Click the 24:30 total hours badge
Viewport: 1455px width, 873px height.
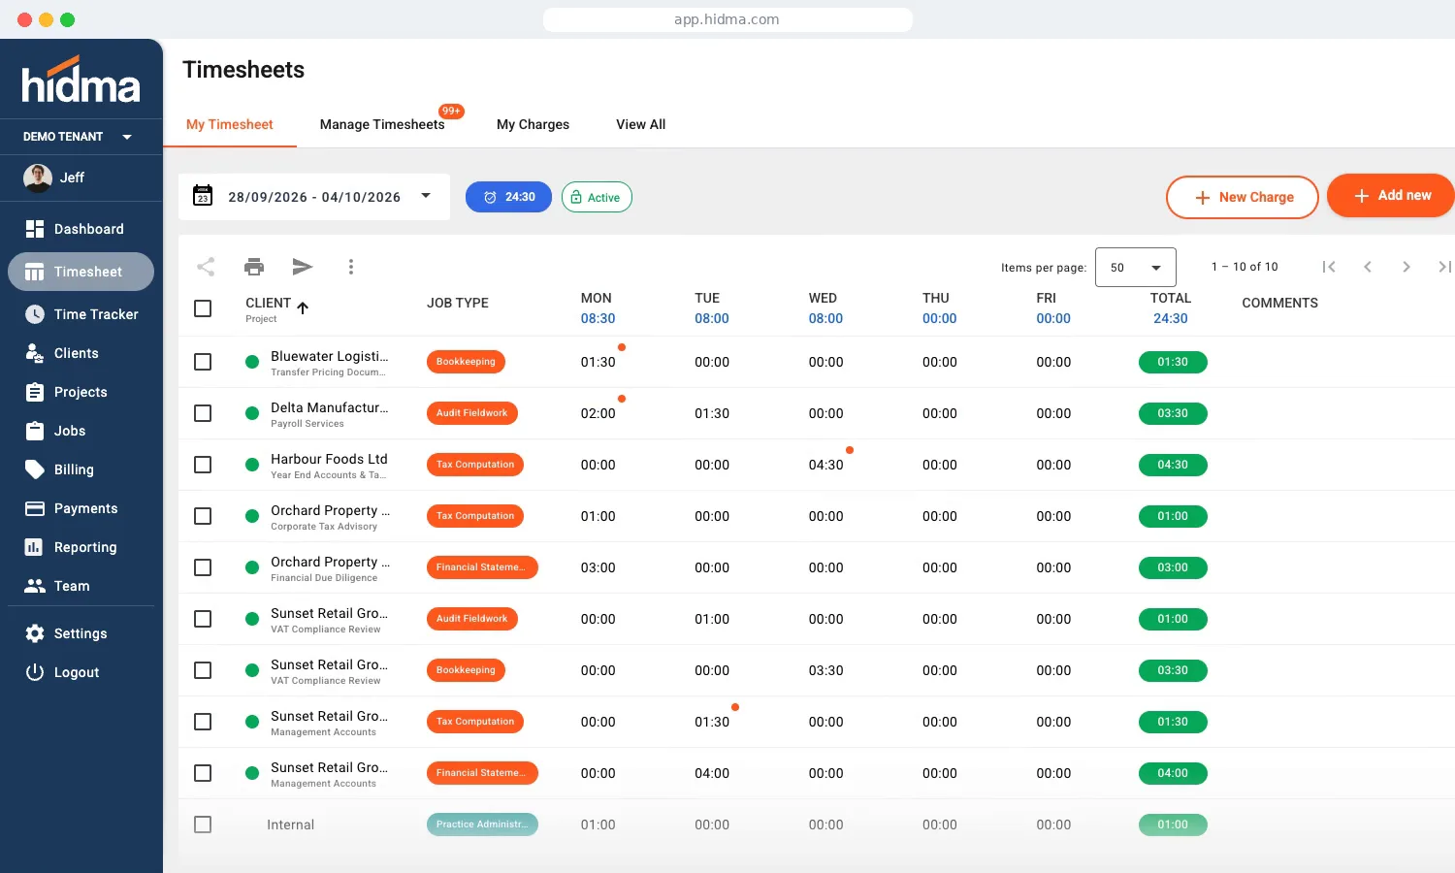pos(508,197)
